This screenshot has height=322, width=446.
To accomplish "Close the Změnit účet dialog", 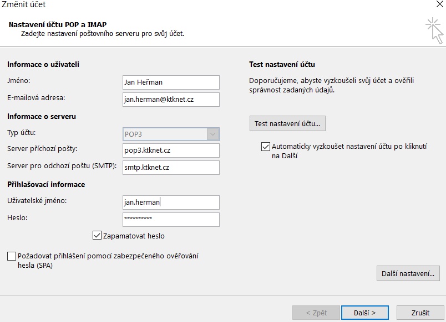I will pyautogui.click(x=440, y=5).
